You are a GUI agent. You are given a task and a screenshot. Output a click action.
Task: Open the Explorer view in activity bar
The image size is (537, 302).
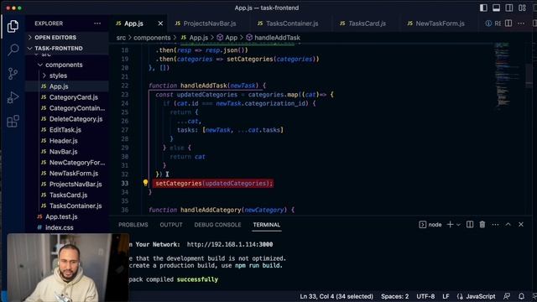(x=13, y=26)
